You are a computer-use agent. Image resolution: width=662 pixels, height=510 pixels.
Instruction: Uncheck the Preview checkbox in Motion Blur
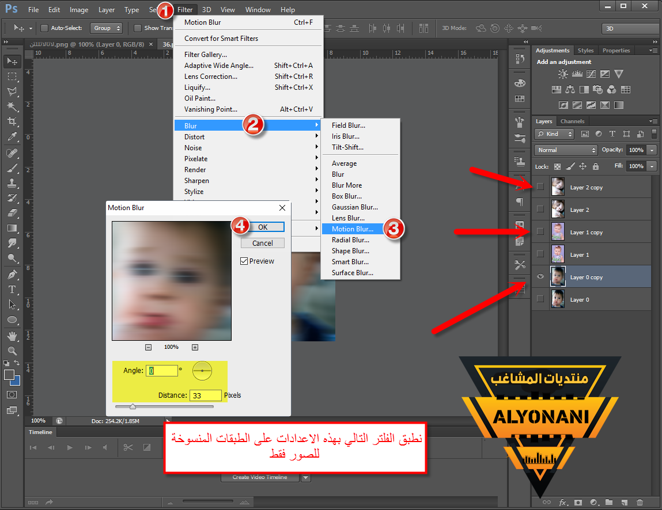click(244, 261)
